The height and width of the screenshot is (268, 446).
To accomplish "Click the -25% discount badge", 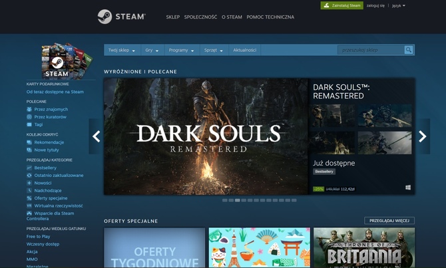I will tap(318, 189).
